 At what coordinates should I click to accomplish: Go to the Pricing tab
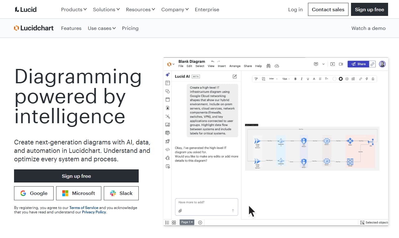click(x=130, y=28)
